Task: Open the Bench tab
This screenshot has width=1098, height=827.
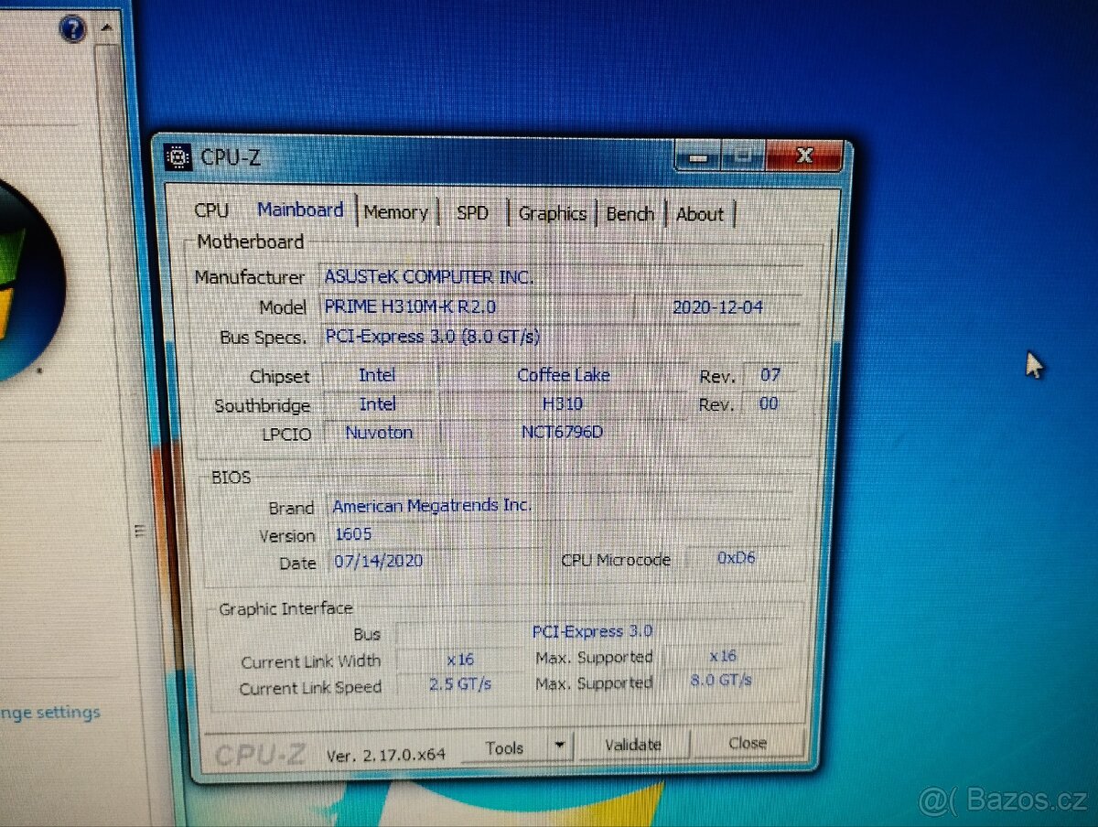Action: point(630,213)
